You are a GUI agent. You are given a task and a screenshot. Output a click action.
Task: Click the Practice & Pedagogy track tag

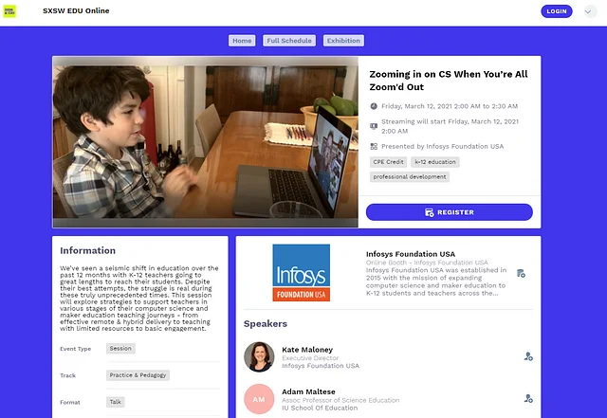[x=139, y=375]
